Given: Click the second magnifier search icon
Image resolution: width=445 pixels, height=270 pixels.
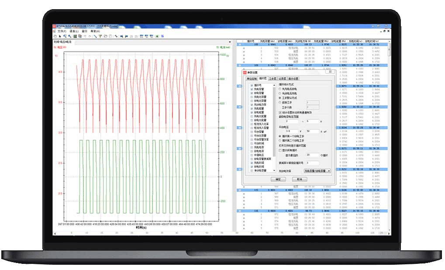Looking at the screenshot, I should click(x=69, y=36).
